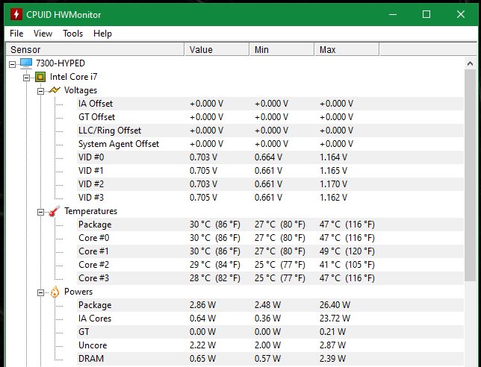This screenshot has width=481, height=367.
Task: Click the Powers flame icon
Action: 55,292
